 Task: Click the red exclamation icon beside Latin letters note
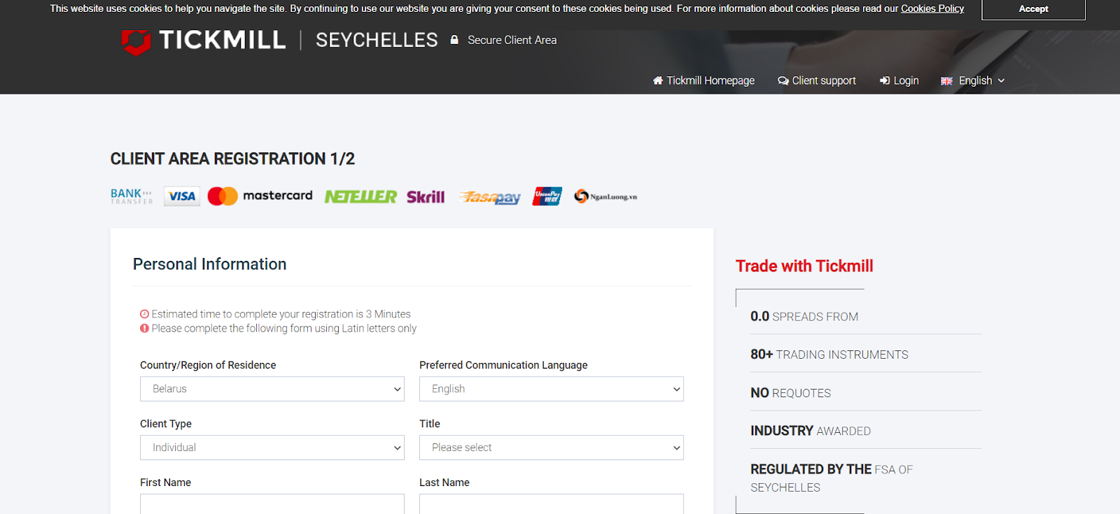coord(144,328)
